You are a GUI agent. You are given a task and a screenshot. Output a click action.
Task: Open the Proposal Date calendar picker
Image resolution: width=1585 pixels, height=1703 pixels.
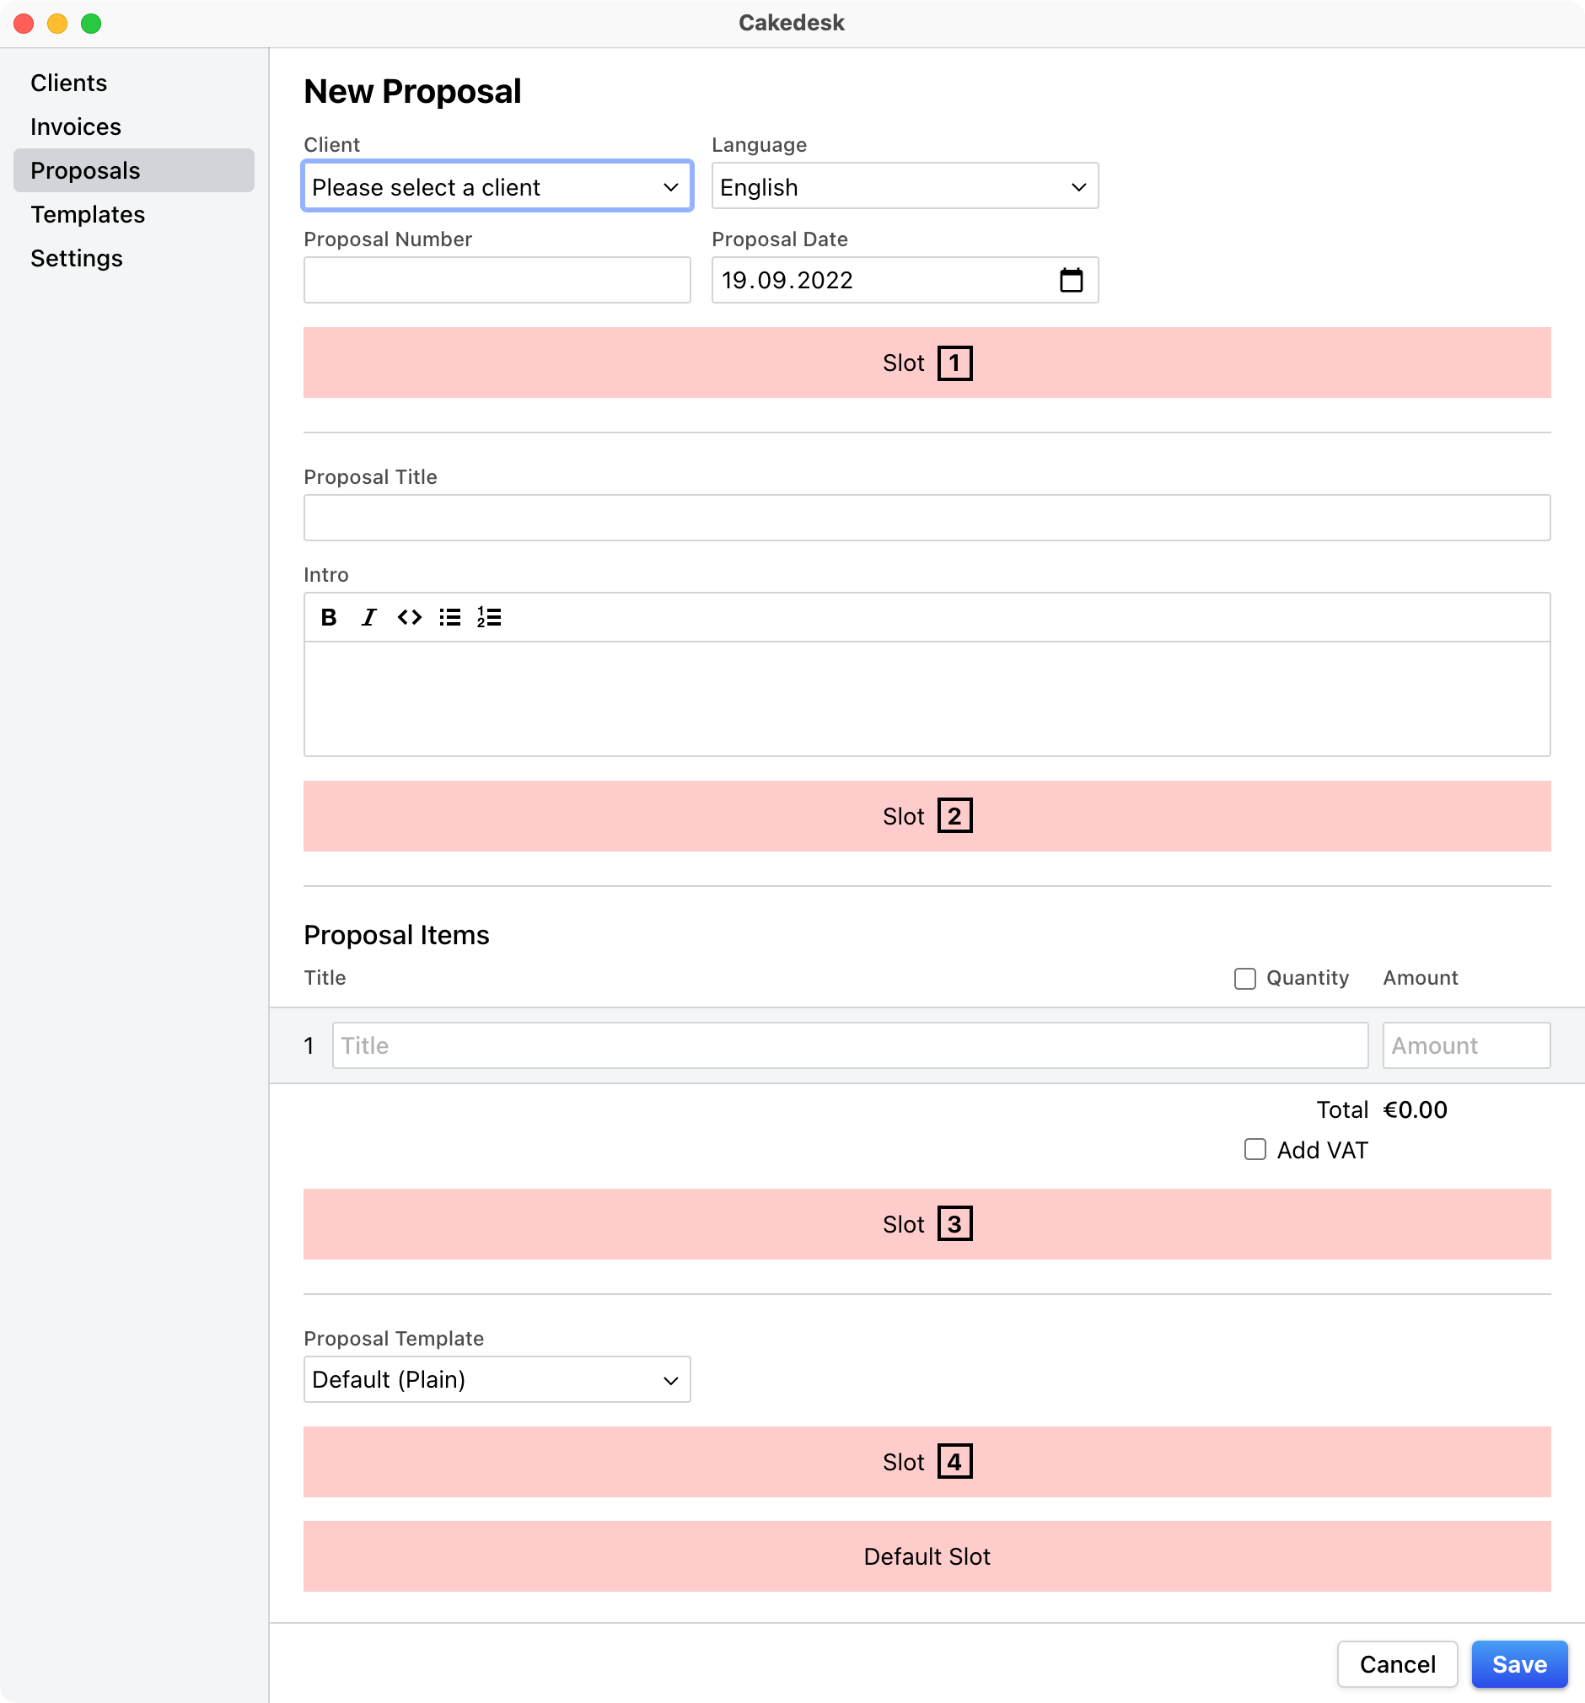[1071, 280]
